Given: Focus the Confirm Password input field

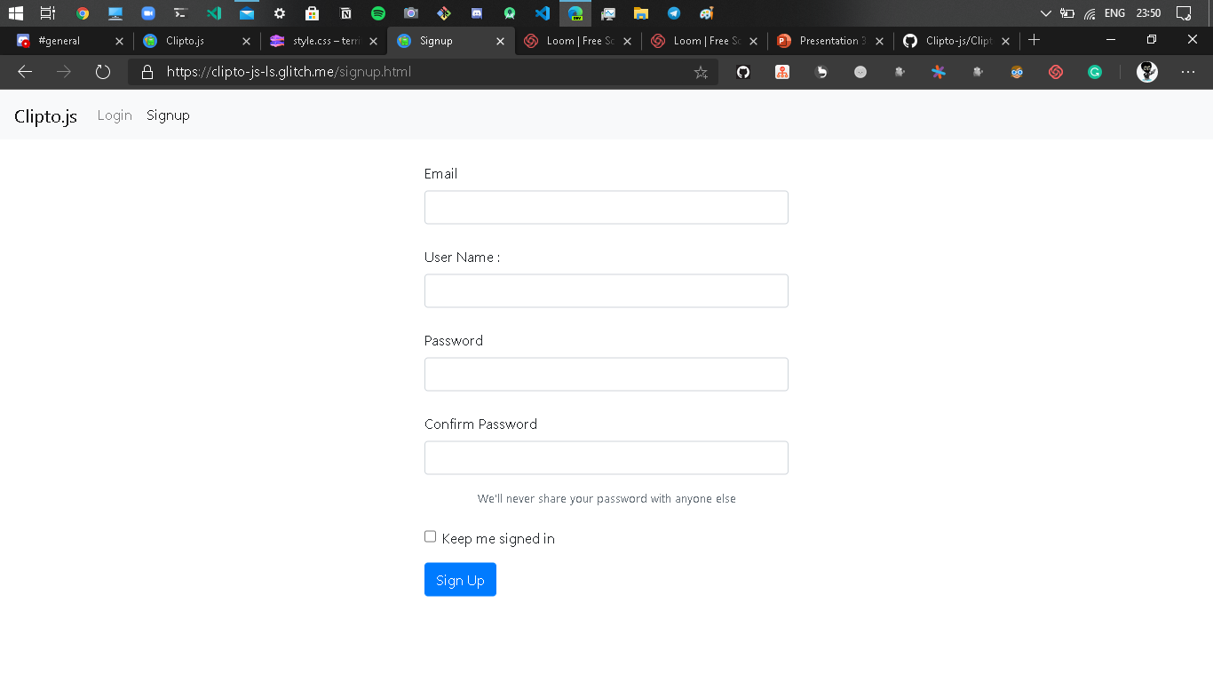Looking at the screenshot, I should [606, 457].
